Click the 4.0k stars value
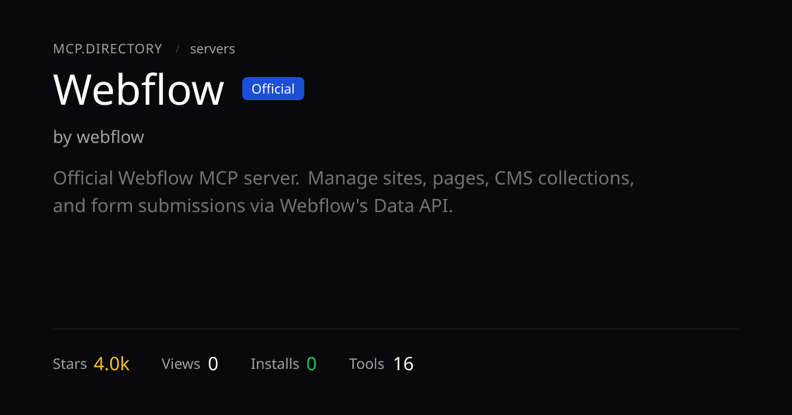 point(112,364)
